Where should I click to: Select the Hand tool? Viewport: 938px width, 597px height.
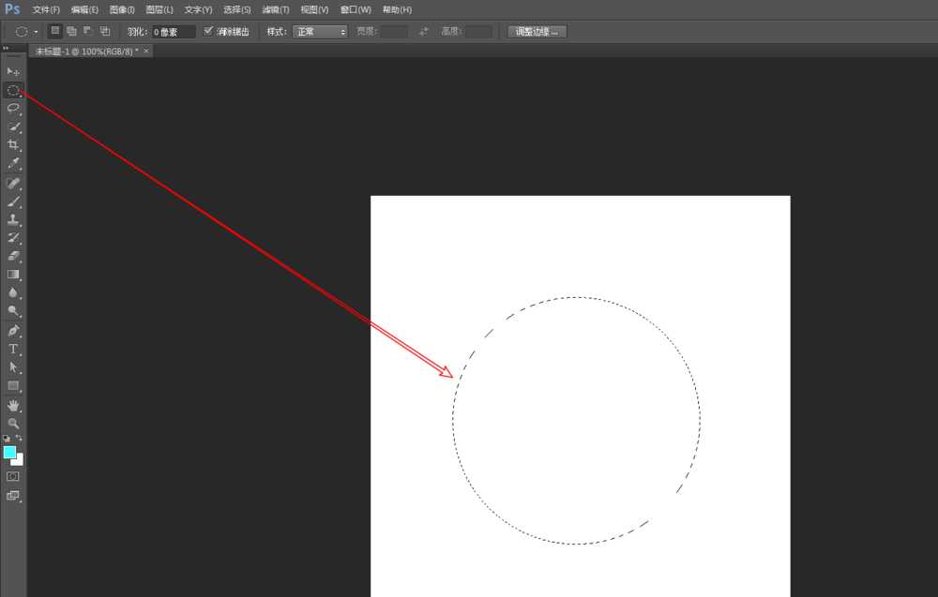tap(13, 405)
